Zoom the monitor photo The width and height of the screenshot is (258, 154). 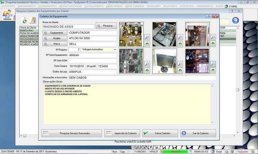180,64
